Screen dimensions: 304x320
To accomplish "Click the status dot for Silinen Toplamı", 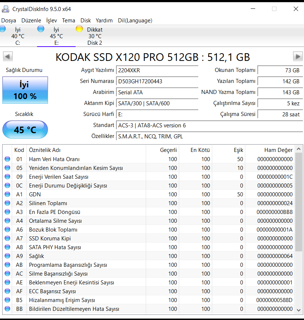I will tap(7, 203).
